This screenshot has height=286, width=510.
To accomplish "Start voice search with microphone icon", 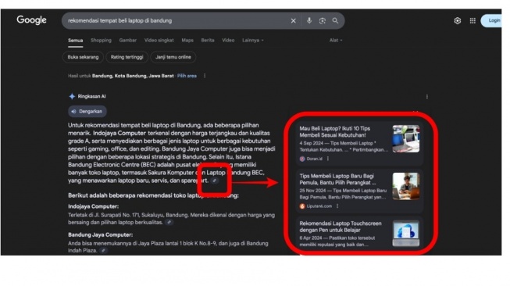I will point(309,20).
